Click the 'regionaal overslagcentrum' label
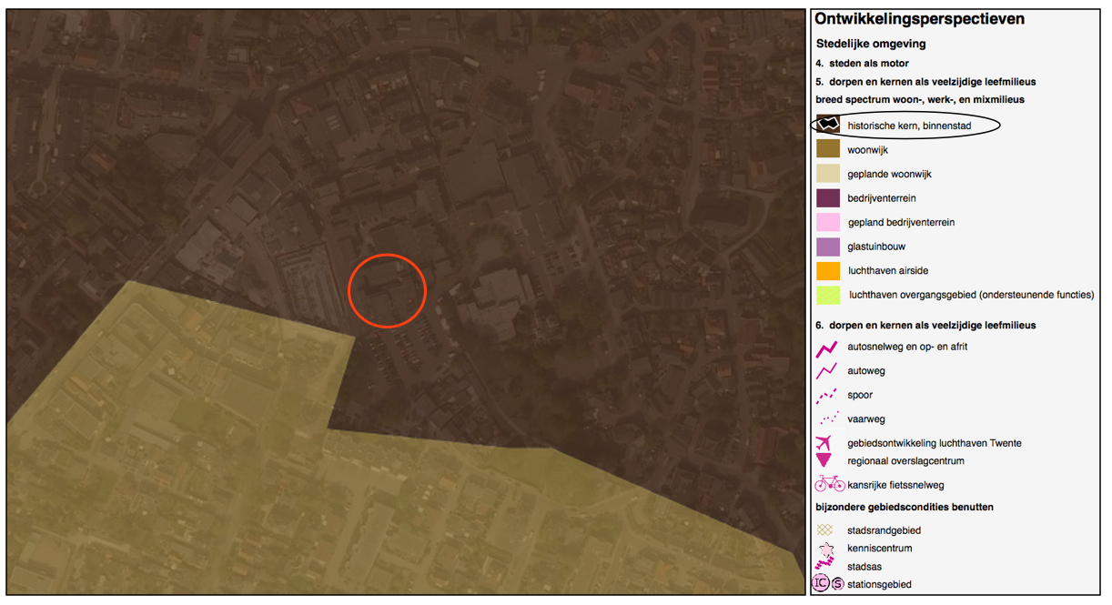1112x605 pixels. (905, 461)
